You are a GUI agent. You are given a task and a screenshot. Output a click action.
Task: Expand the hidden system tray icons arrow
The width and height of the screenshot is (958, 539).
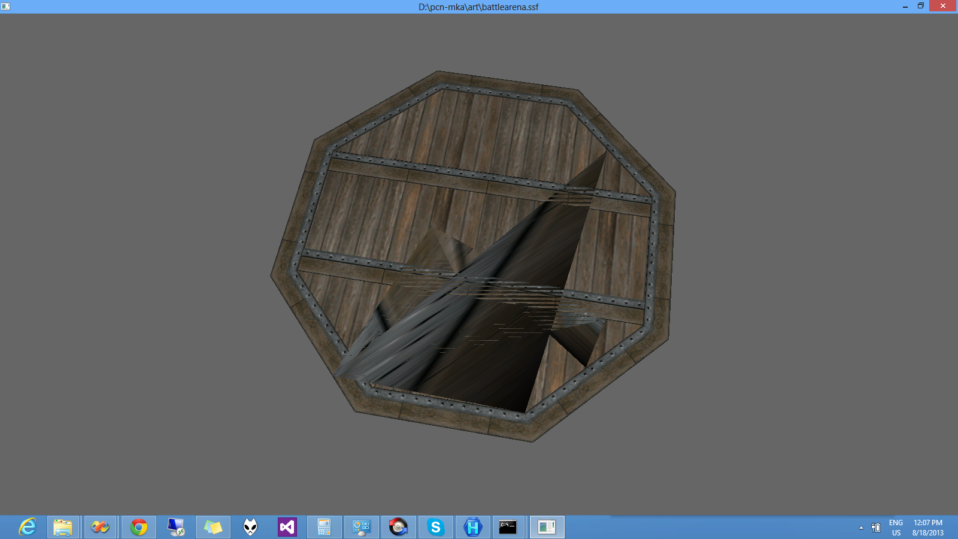pos(861,528)
